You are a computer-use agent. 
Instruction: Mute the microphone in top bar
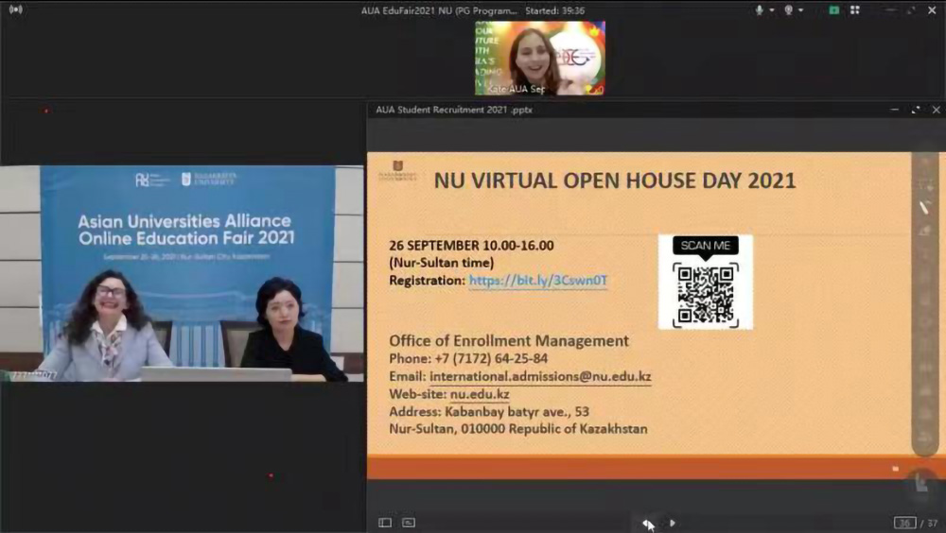(x=760, y=10)
